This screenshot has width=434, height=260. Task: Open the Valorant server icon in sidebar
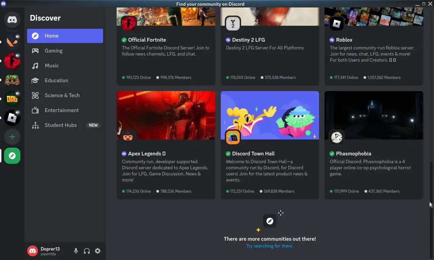tap(12, 42)
